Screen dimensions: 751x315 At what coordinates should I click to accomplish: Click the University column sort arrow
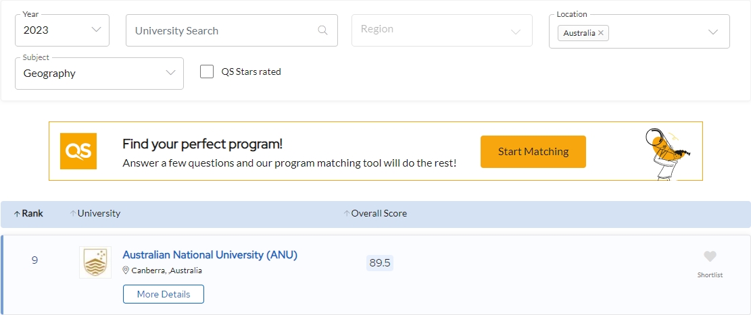click(x=73, y=214)
